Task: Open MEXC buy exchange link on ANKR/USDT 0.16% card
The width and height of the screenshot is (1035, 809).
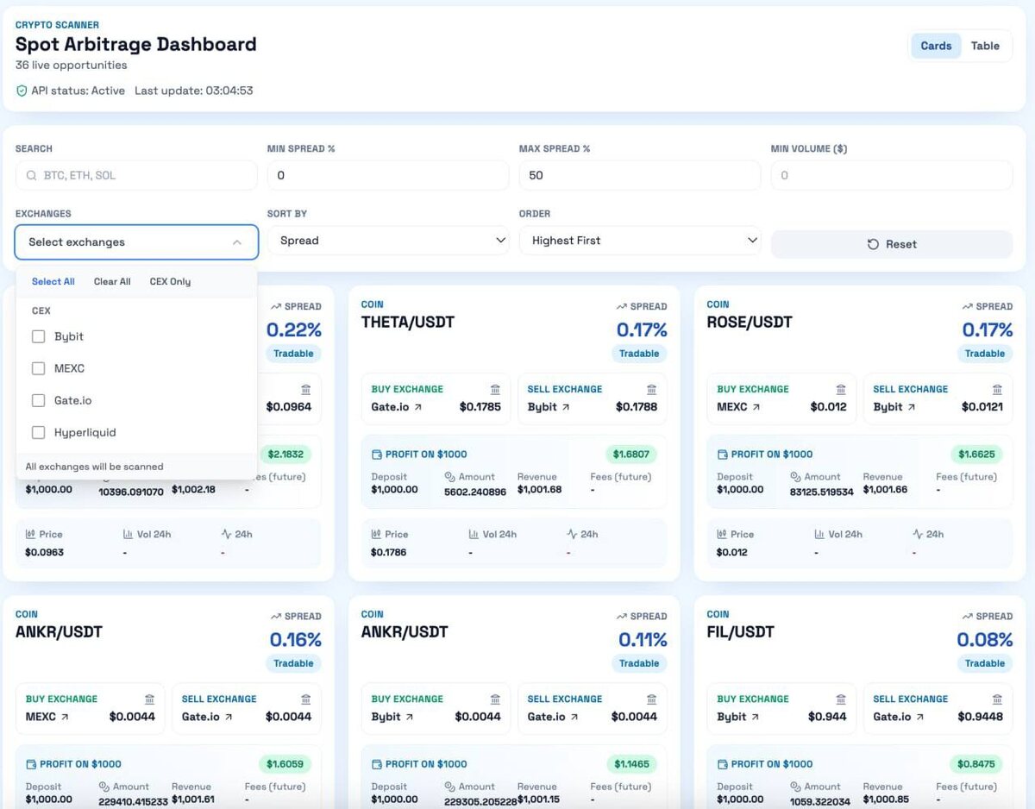Action: tap(47, 716)
